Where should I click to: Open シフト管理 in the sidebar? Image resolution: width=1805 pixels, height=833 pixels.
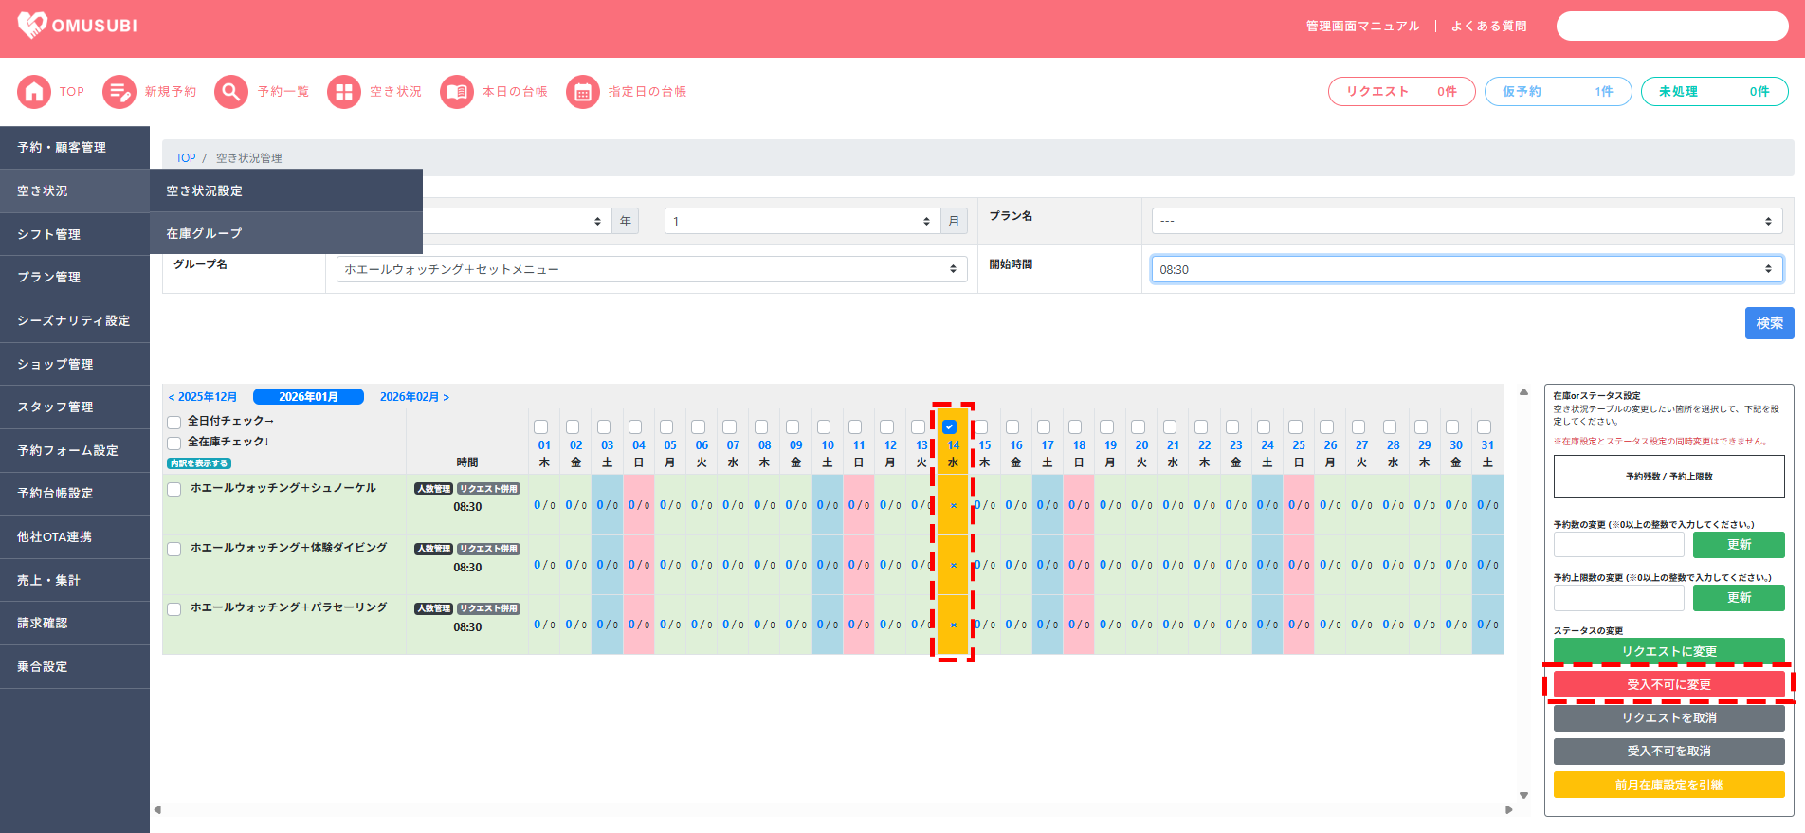coord(49,234)
